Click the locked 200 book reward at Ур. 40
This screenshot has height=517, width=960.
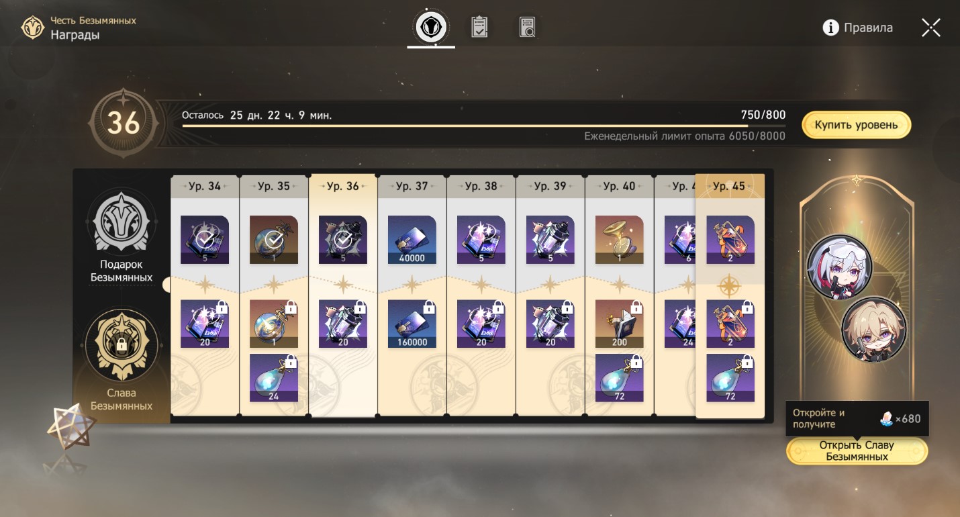click(x=620, y=324)
